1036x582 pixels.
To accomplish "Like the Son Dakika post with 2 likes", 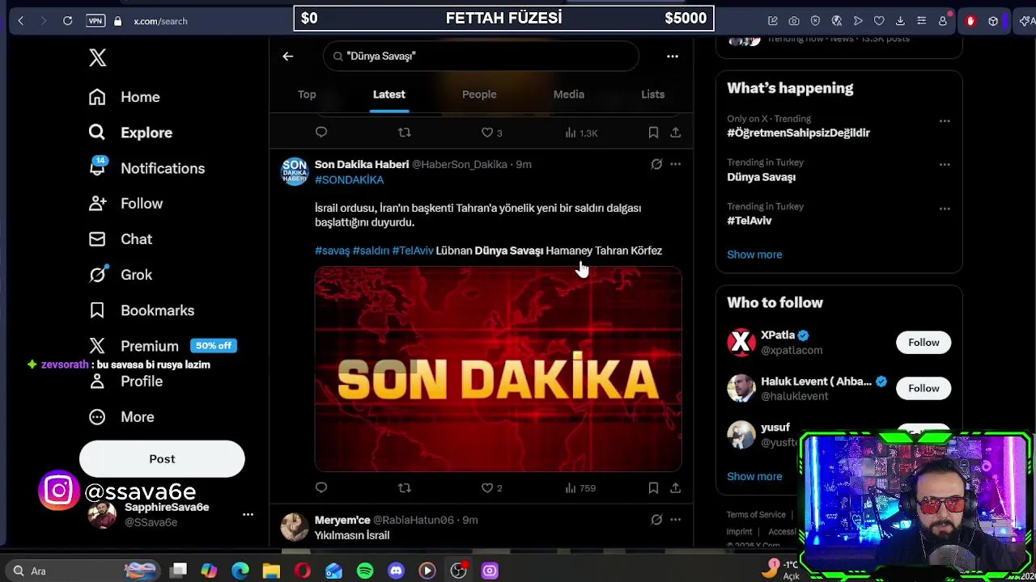I will (x=491, y=487).
